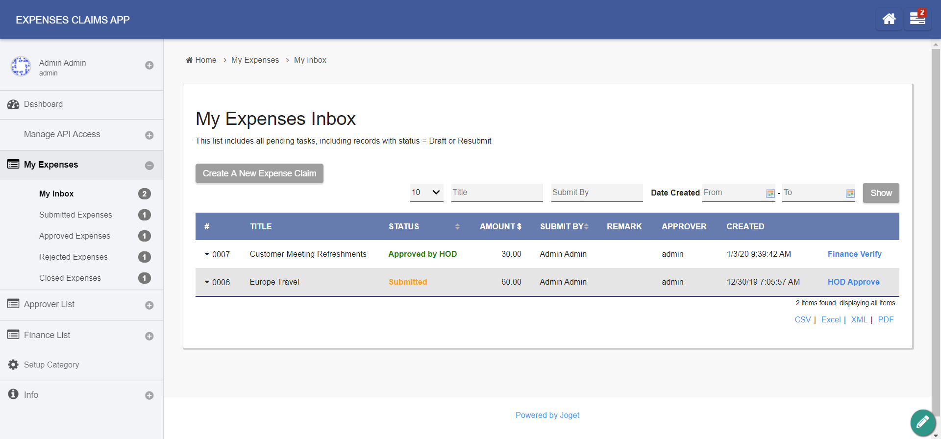The height and width of the screenshot is (439, 941).
Task: Focus the Title filter input field
Action: click(496, 193)
